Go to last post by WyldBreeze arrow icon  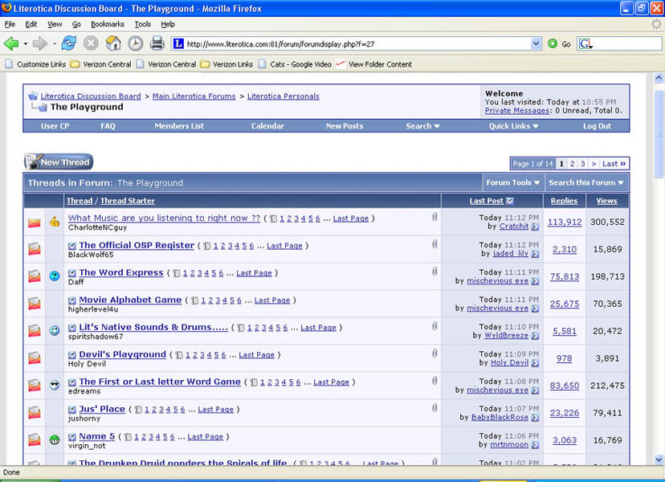tap(535, 336)
